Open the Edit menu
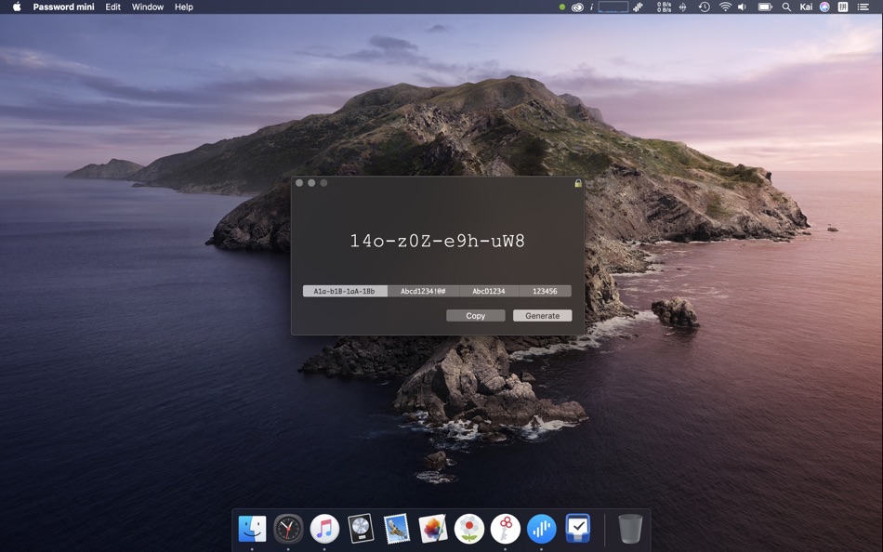883x552 pixels. [x=112, y=7]
